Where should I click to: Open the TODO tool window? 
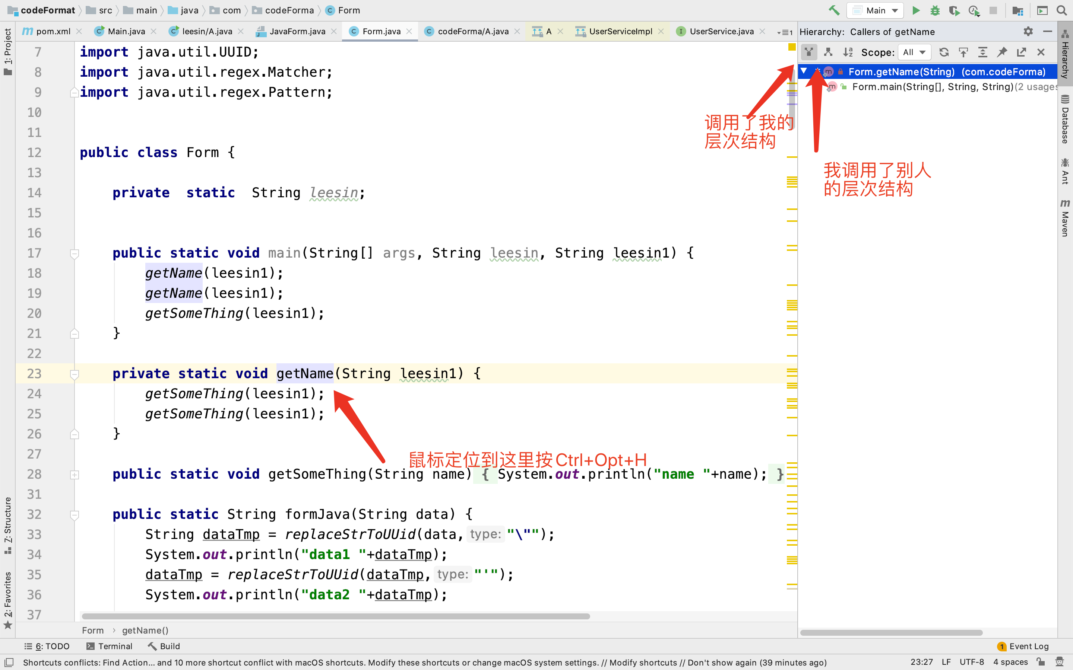click(47, 646)
